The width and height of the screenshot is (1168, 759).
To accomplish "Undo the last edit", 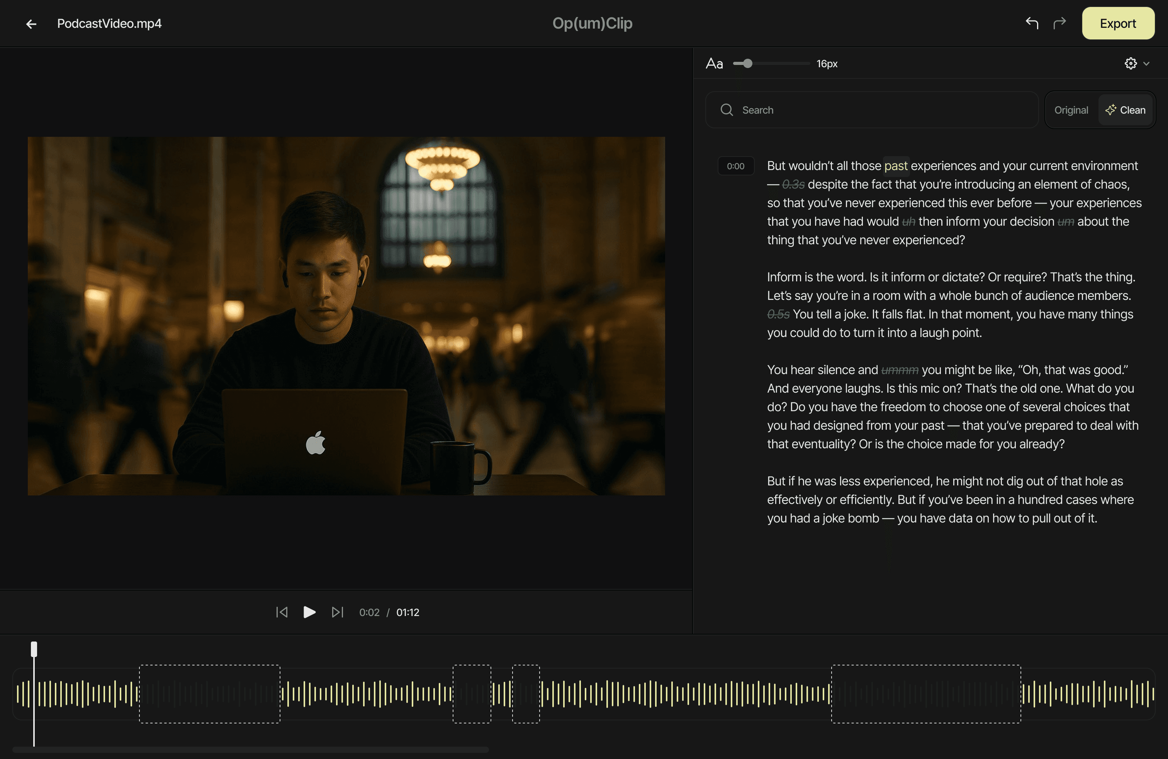I will [x=1032, y=23].
